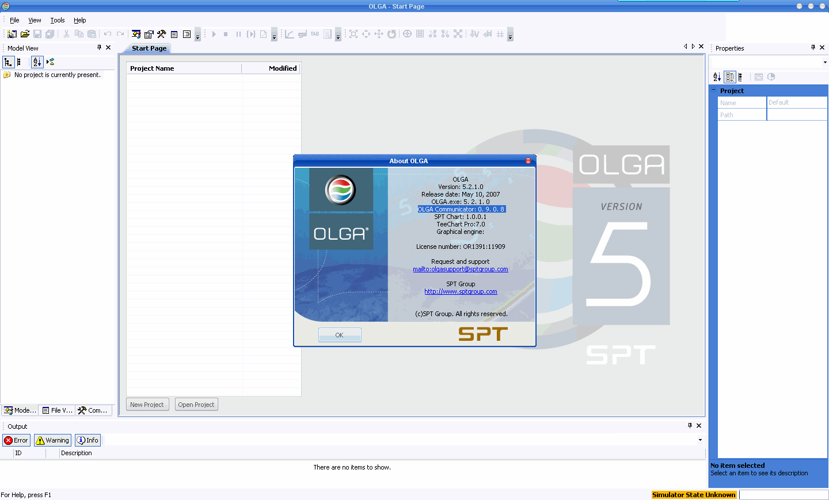Open Components via the hammer-and-wrench icon
Screen dimensions: 829x500
pyautogui.click(x=162, y=34)
